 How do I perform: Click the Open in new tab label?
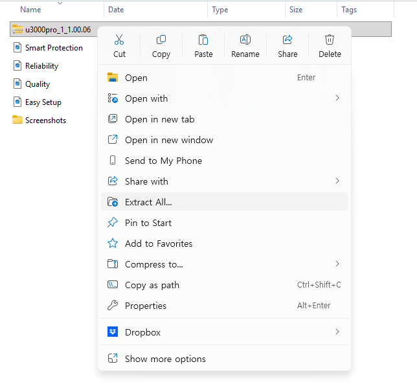[x=159, y=119]
